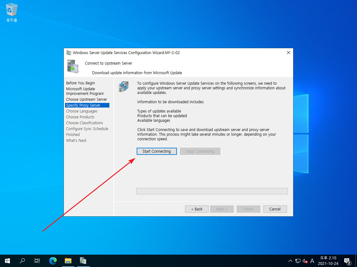This screenshot has height=267, width=357.
Task: Select the Choose Upstream Server step
Action: coord(86,100)
